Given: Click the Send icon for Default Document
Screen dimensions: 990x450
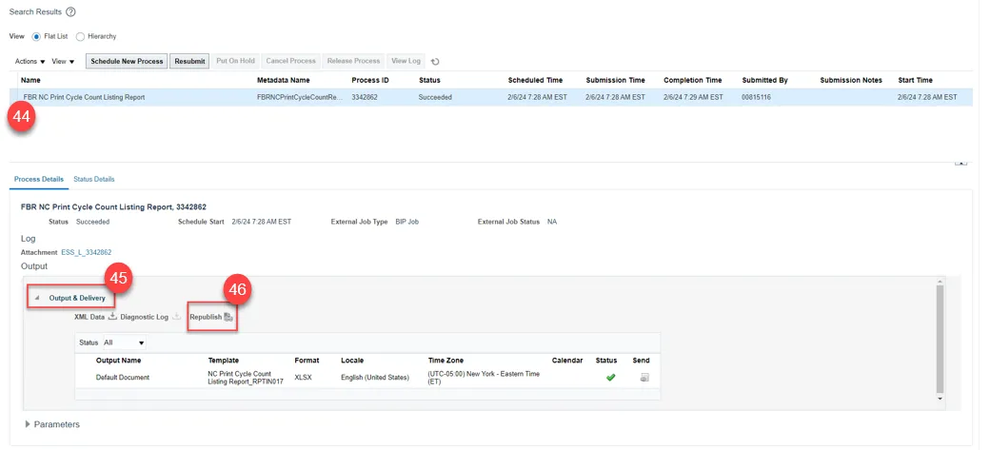Looking at the screenshot, I should click(644, 378).
